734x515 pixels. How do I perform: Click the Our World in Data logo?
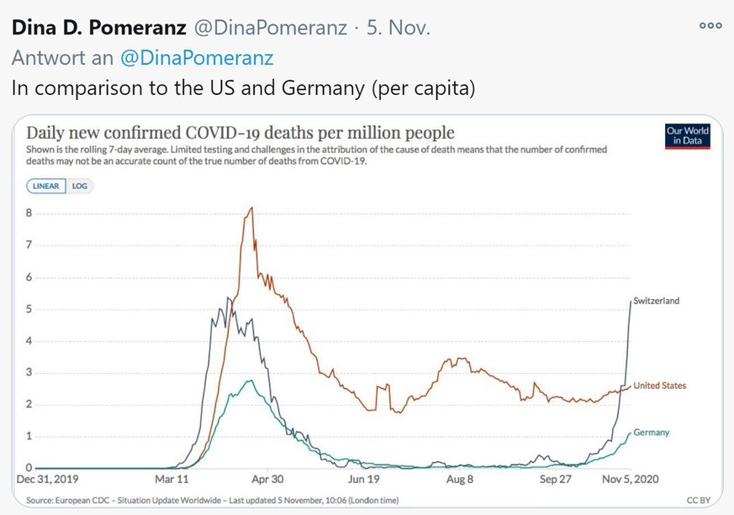687,136
